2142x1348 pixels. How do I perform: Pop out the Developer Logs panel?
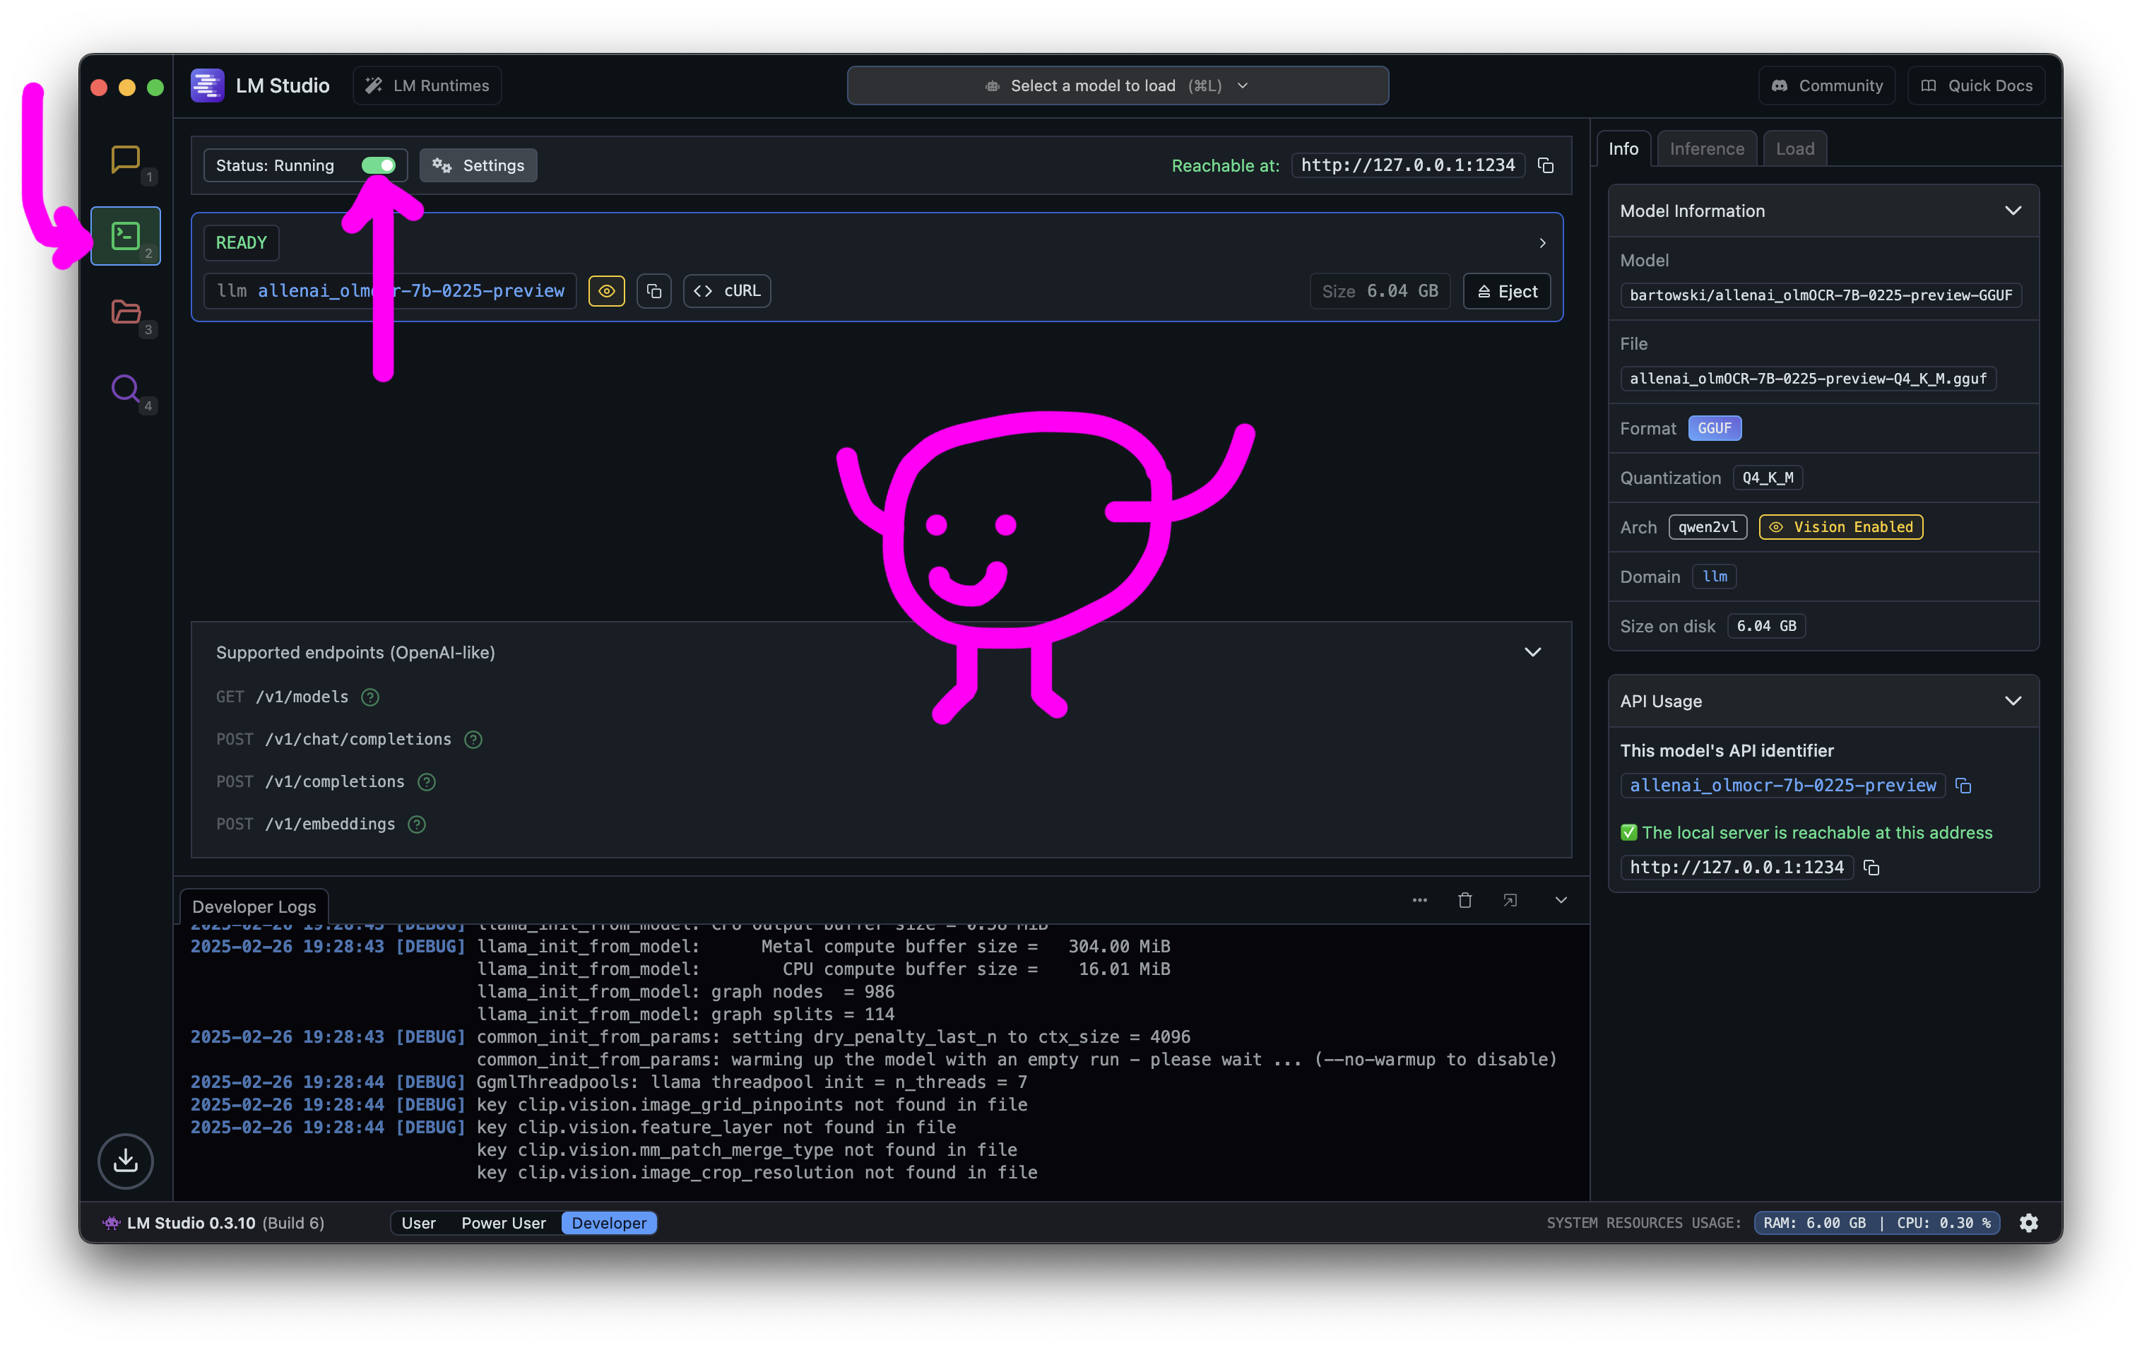[x=1510, y=901]
